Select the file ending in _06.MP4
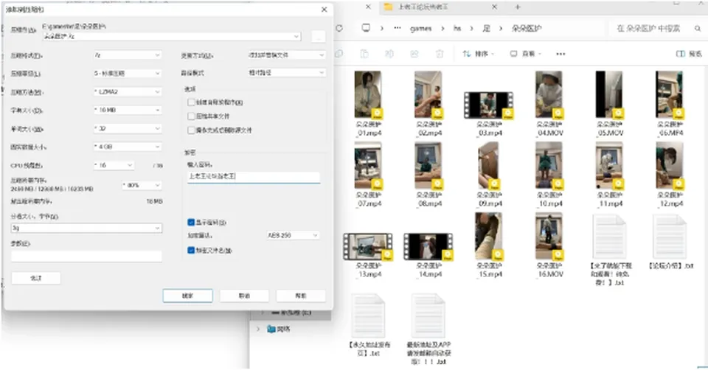The width and height of the screenshot is (708, 370). [x=670, y=104]
